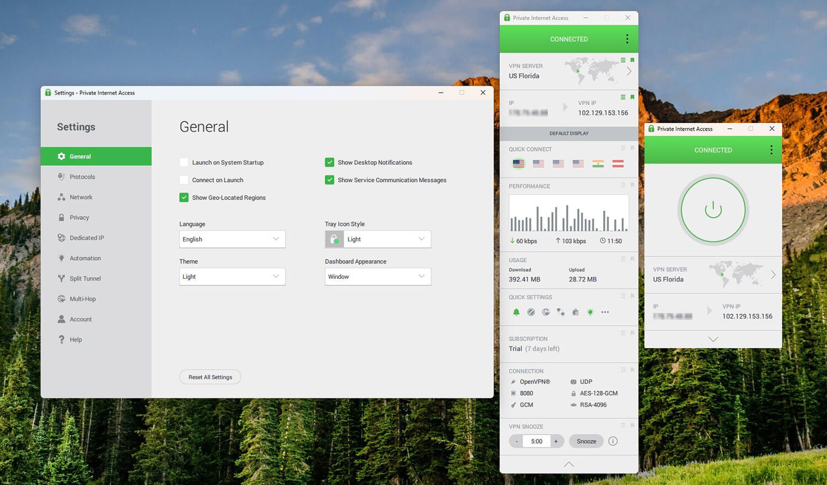
Task: Expand the Dashboard Appearance dropdown
Action: click(x=378, y=277)
